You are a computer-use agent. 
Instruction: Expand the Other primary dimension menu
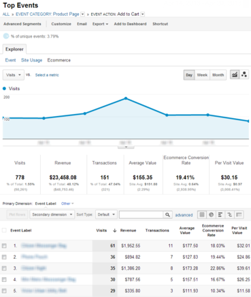pyautogui.click(x=67, y=203)
